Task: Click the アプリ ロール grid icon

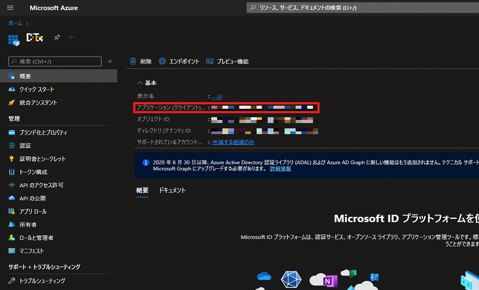Action: click(x=12, y=211)
